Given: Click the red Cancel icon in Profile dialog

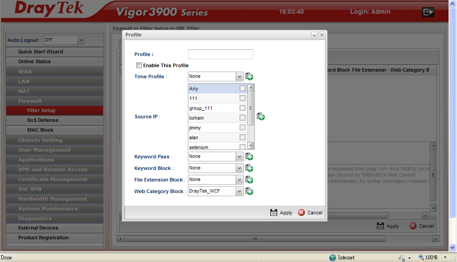Looking at the screenshot, I should (x=301, y=213).
